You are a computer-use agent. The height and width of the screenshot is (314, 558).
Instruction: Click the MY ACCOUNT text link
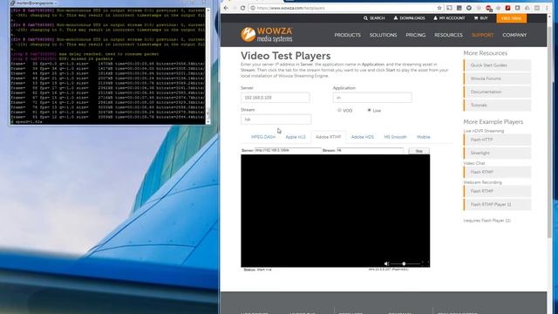pos(452,18)
